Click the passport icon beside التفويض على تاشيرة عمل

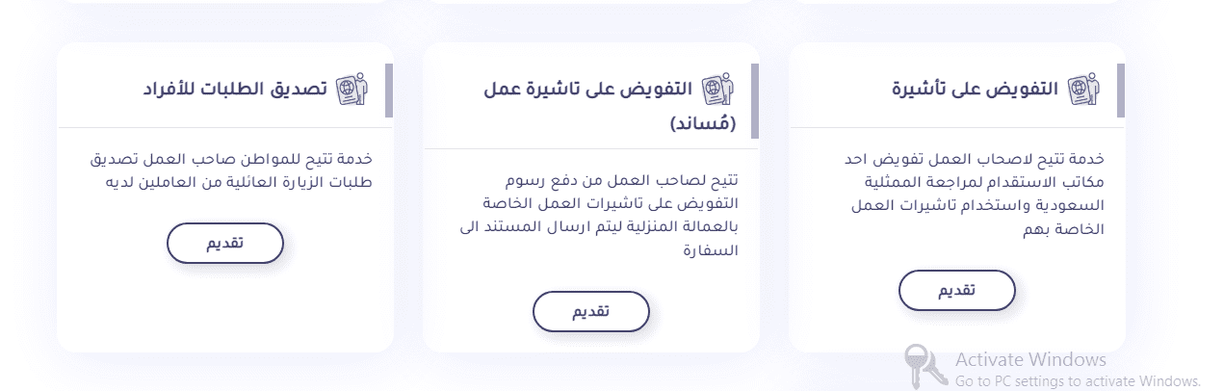[x=716, y=89]
